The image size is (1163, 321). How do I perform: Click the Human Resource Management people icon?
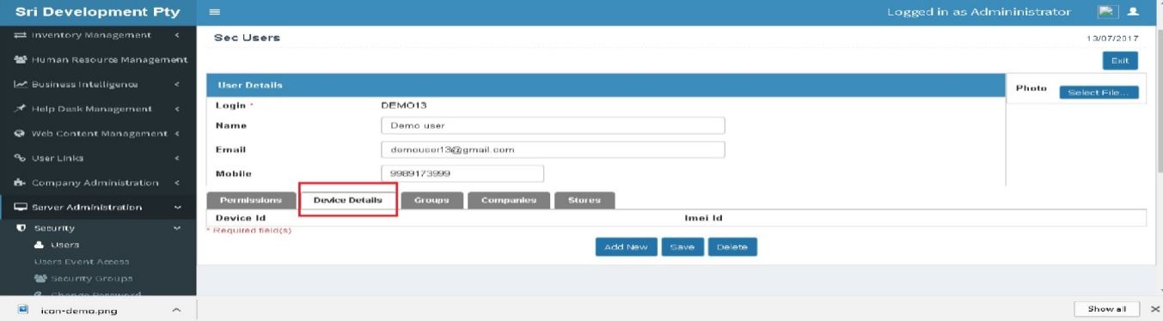(x=21, y=60)
